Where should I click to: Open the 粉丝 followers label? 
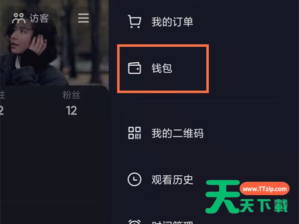tap(71, 95)
